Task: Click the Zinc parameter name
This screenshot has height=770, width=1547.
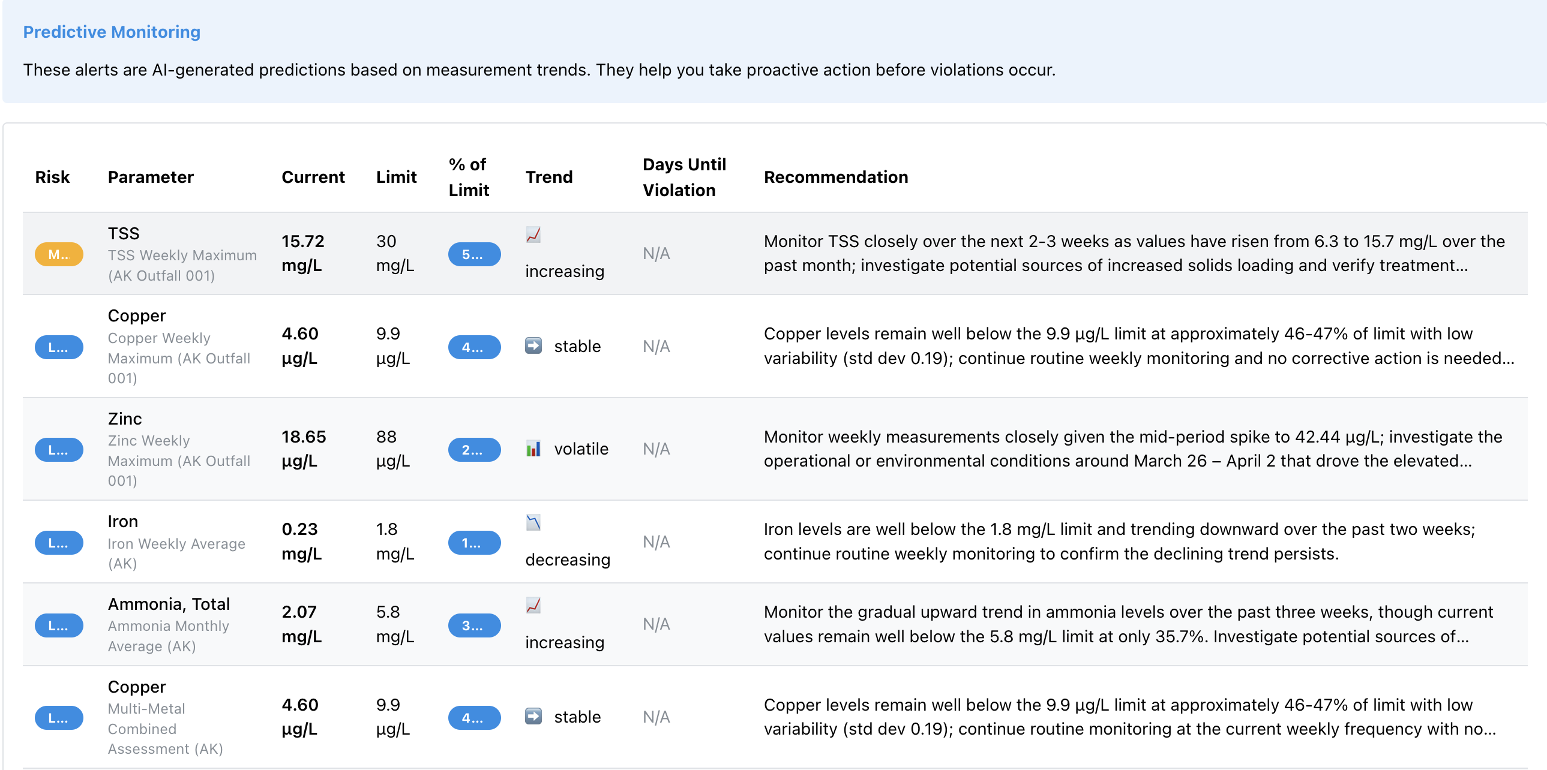Action: coord(125,419)
